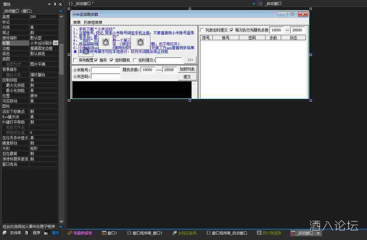Click the scroll up arrow of property list
Image resolution: width=367 pixels, height=240 pixels.
tap(61, 16)
